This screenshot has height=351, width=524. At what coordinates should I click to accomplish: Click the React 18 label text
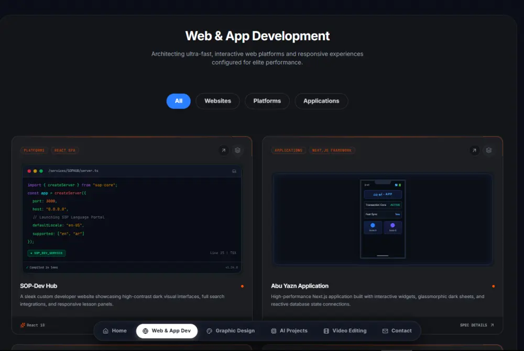[36, 325]
